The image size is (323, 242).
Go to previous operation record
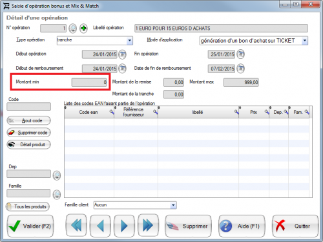tap(100, 226)
